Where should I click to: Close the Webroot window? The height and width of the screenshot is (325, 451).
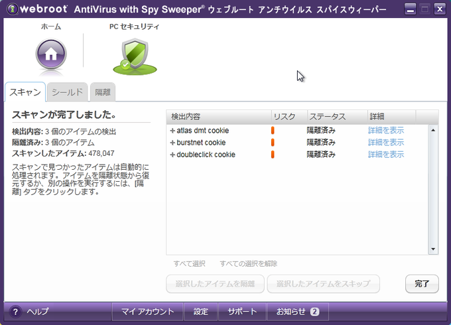point(440,9)
